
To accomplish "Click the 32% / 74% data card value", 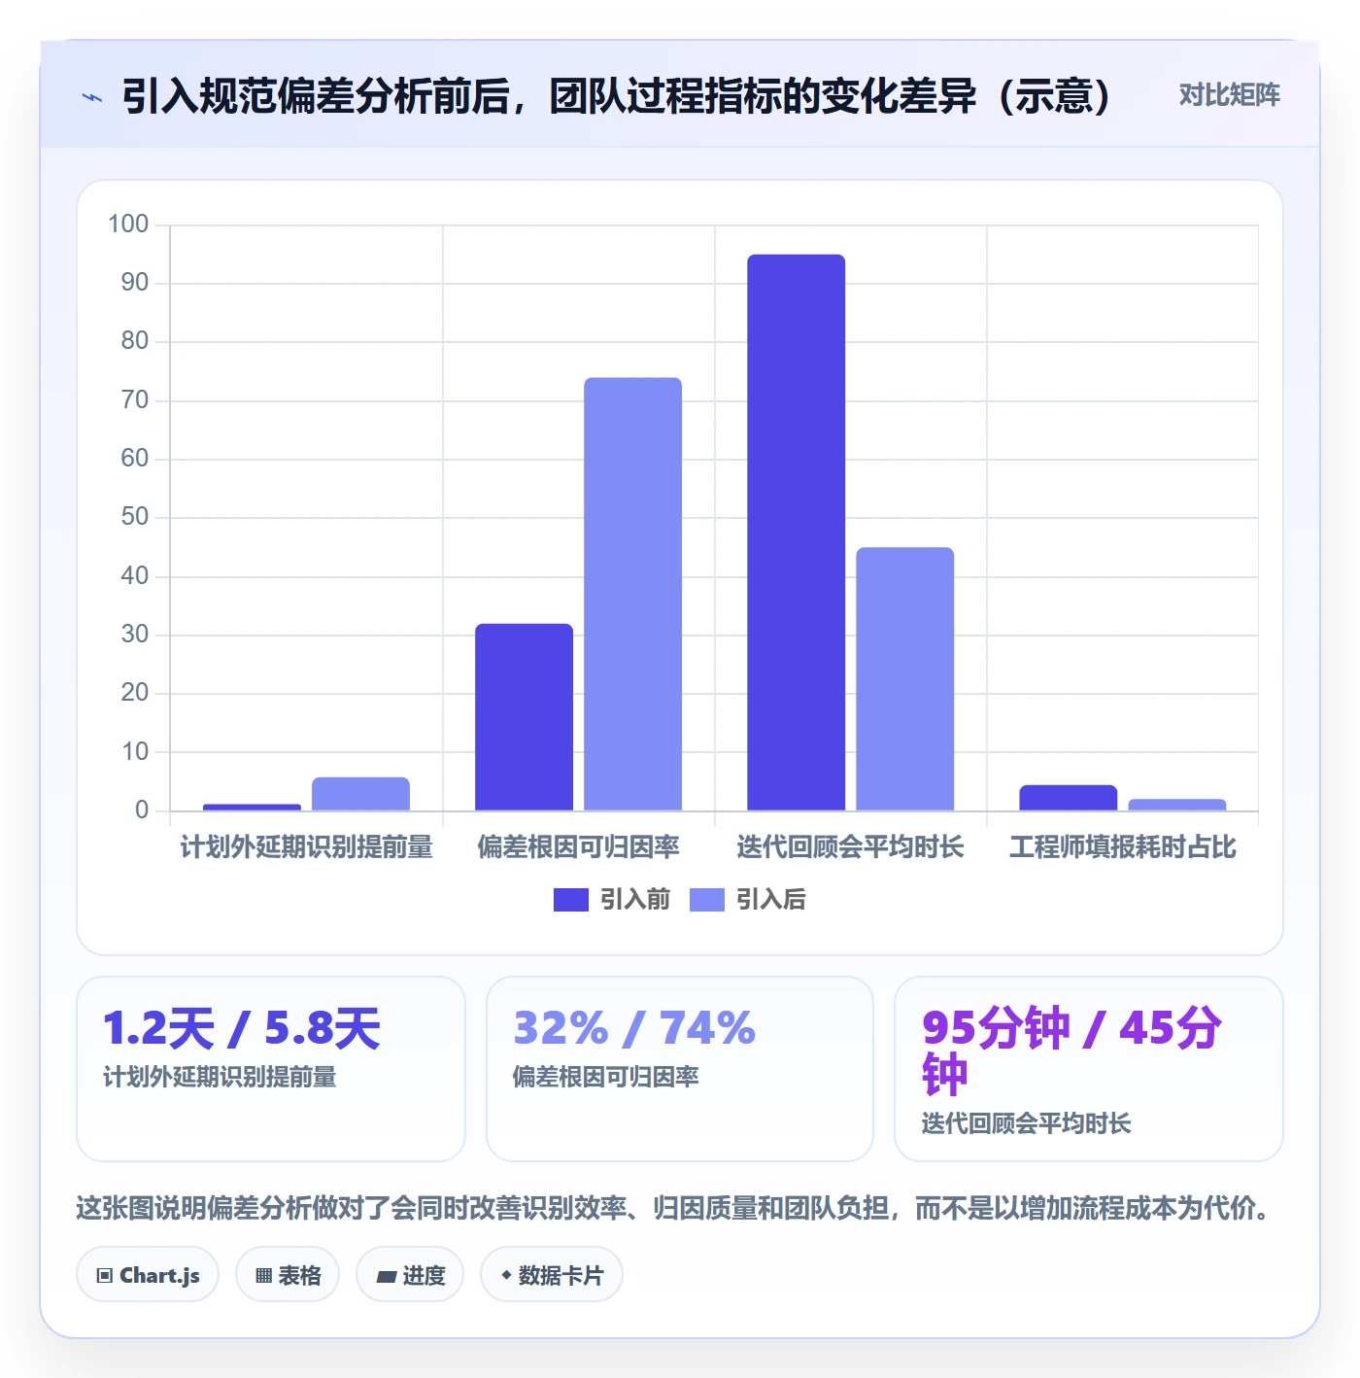I will pos(634,1028).
